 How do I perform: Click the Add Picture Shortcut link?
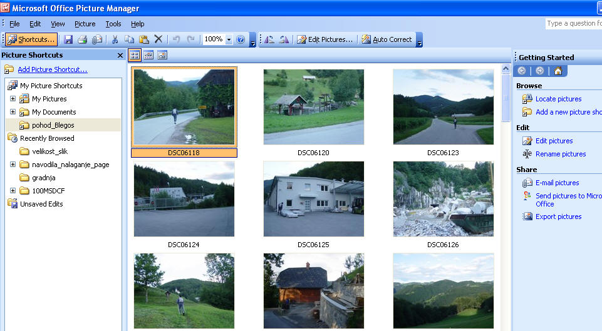point(52,69)
